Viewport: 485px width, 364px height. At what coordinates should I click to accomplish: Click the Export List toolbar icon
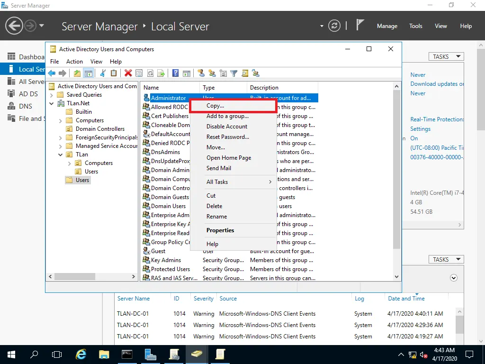(161, 73)
